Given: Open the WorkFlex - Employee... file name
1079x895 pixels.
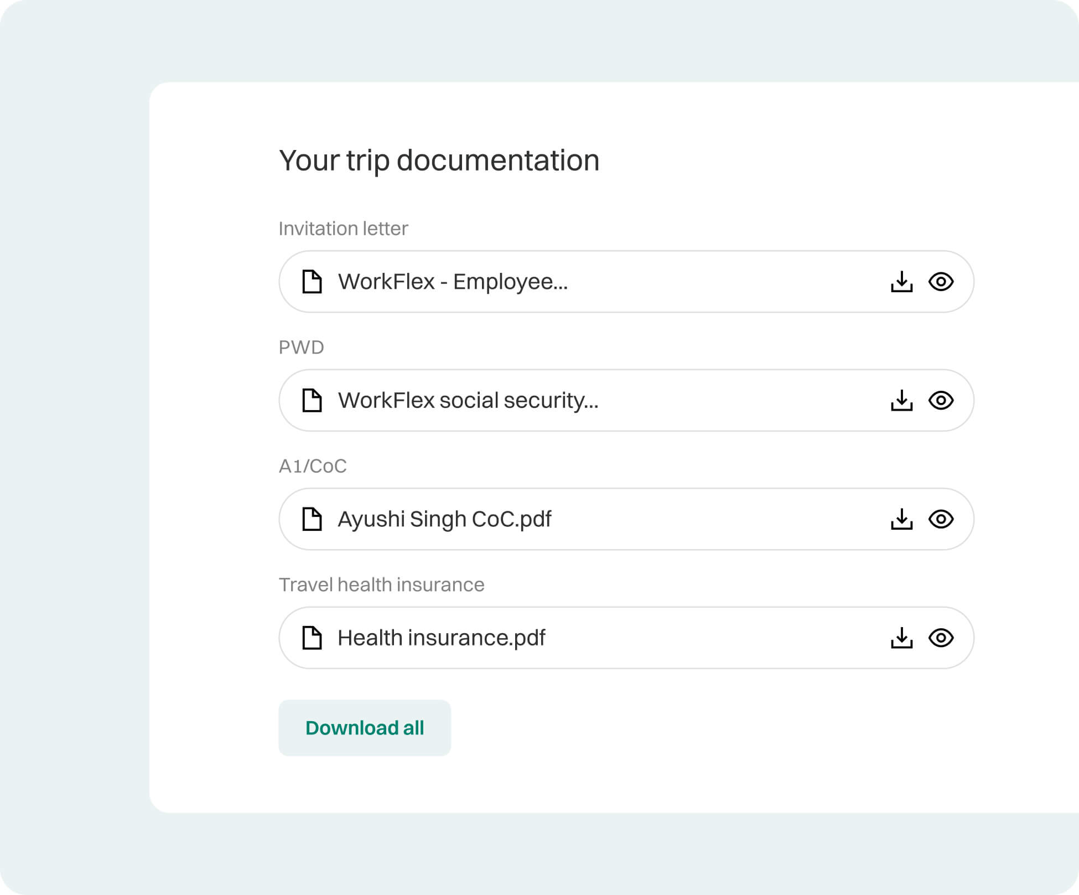Looking at the screenshot, I should 453,282.
